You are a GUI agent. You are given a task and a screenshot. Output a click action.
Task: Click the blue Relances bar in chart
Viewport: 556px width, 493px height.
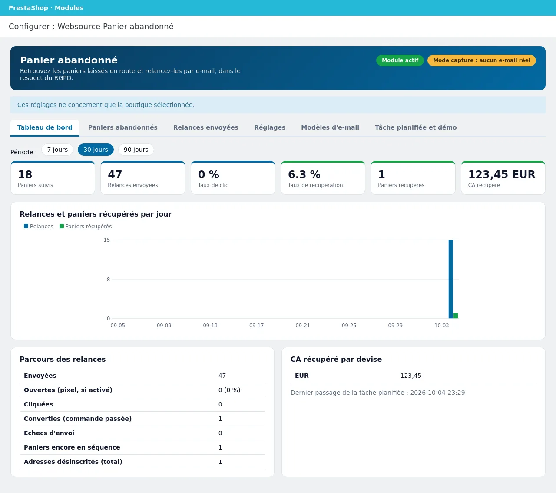pos(451,279)
